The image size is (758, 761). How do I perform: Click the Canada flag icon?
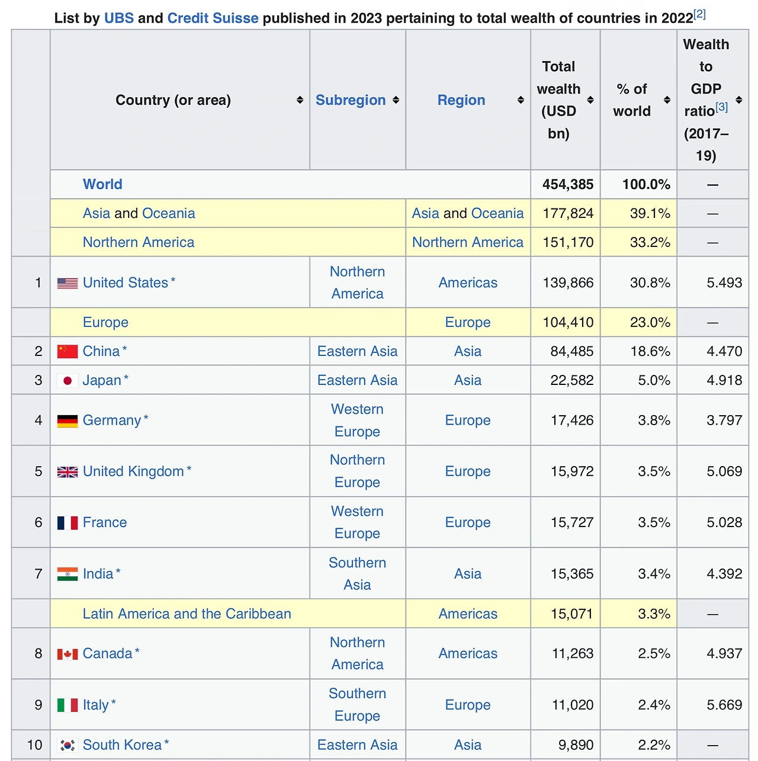click(68, 654)
